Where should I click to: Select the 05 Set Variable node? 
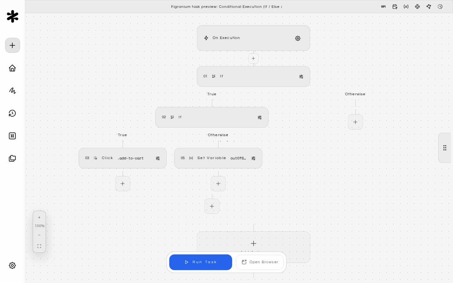tap(218, 158)
